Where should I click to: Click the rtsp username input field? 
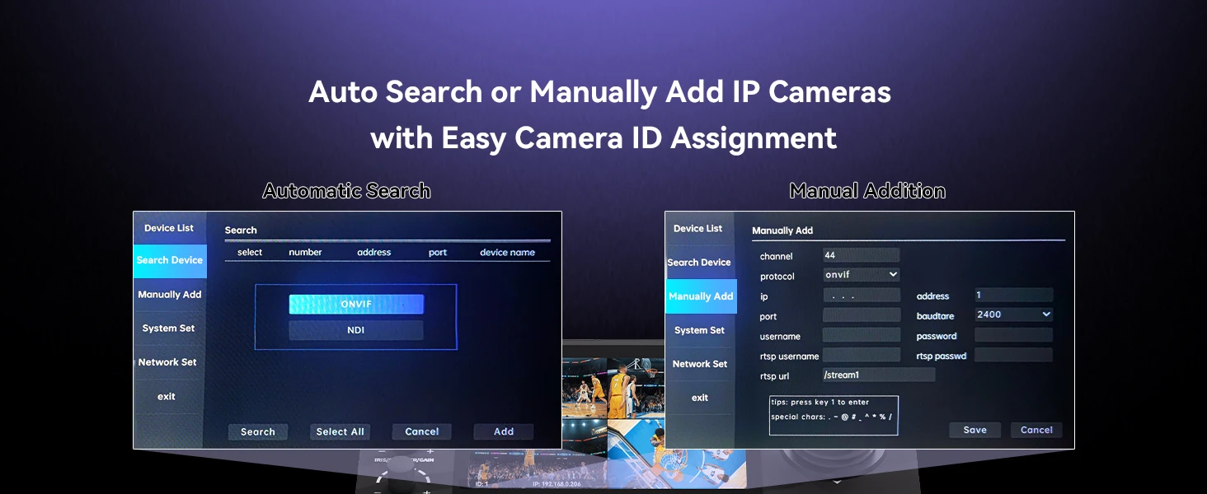pos(862,355)
